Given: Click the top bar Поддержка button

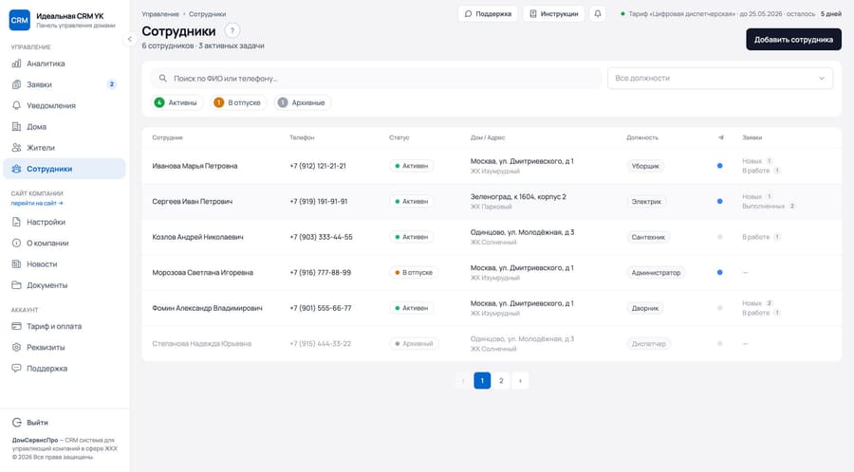Looking at the screenshot, I should coord(488,13).
